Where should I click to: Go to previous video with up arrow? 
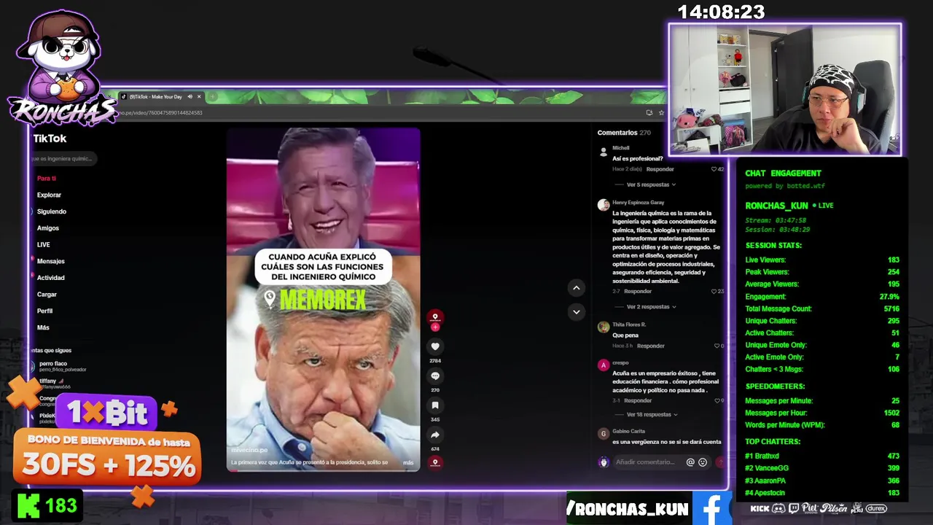576,288
